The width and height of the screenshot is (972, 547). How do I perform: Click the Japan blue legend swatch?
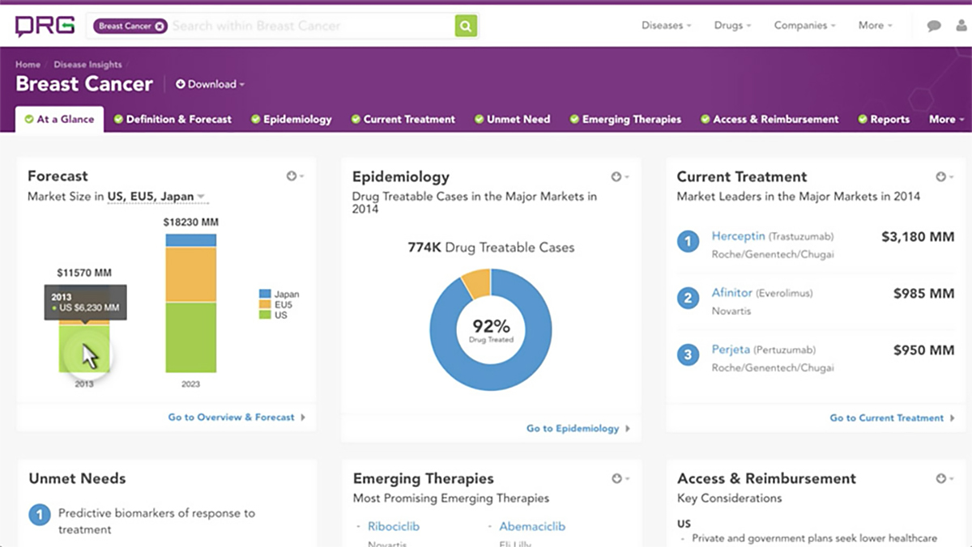[265, 294]
